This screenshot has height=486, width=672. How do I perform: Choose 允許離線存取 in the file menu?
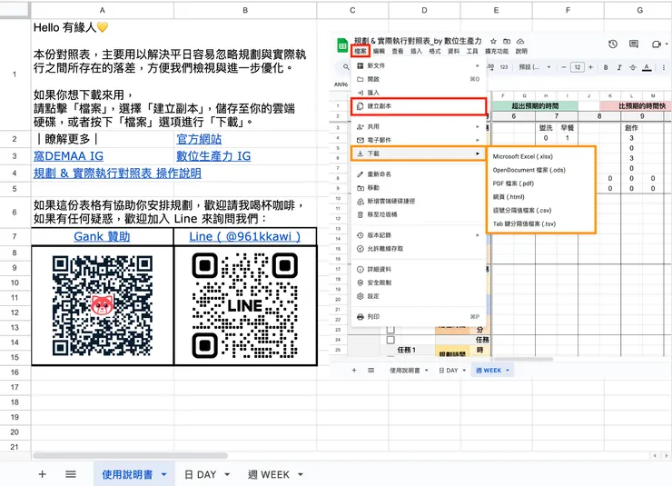tap(419, 249)
